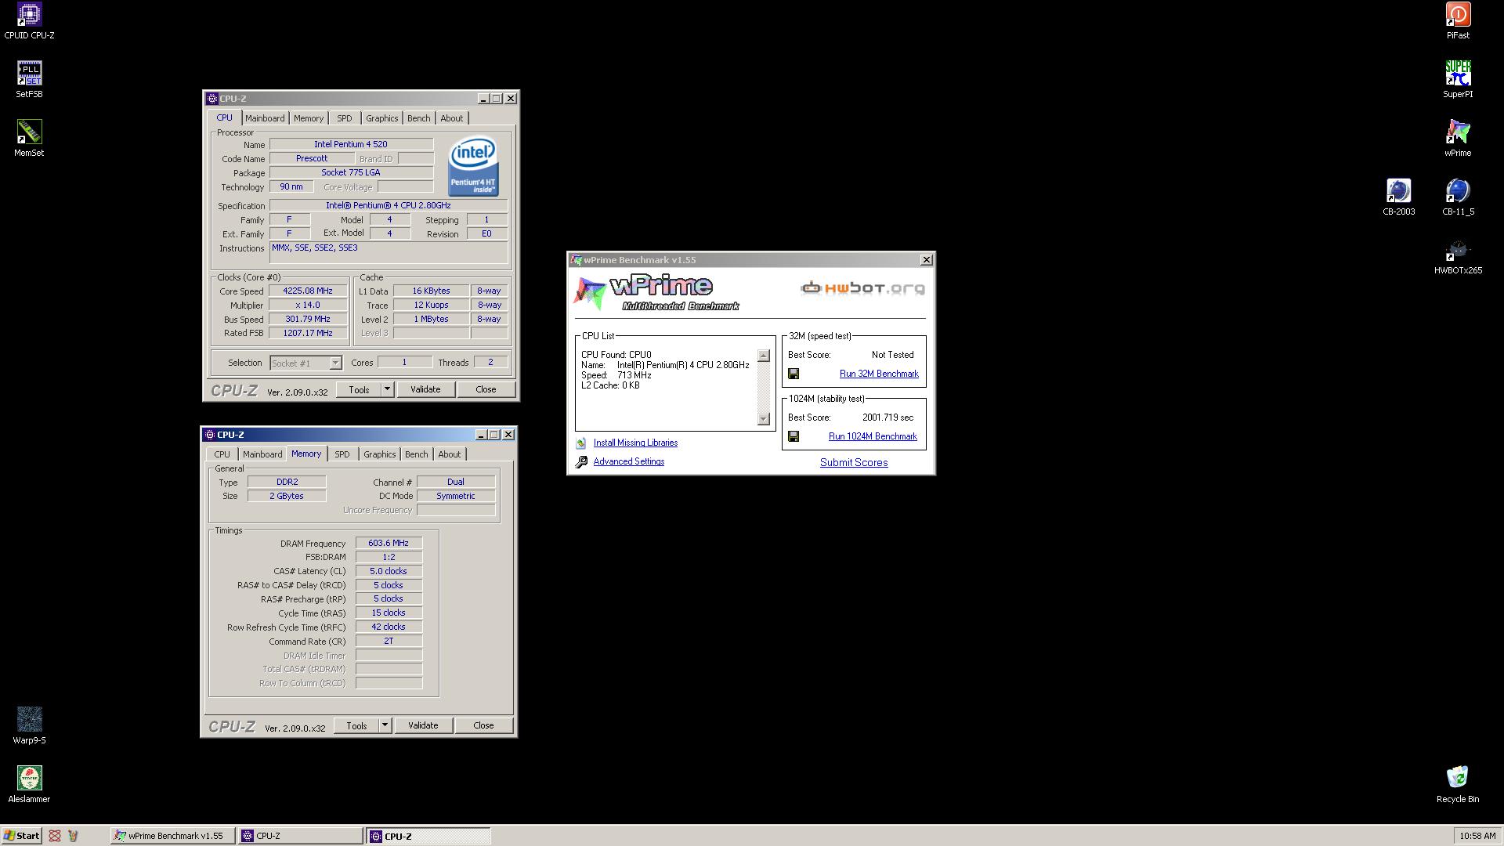The width and height of the screenshot is (1504, 846).
Task: Activate second CPU-Z taskbar button
Action: (x=428, y=836)
